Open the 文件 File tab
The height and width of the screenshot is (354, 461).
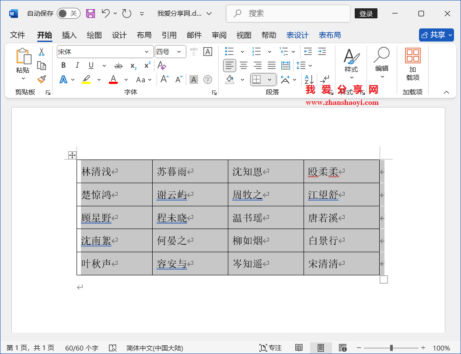pos(17,35)
